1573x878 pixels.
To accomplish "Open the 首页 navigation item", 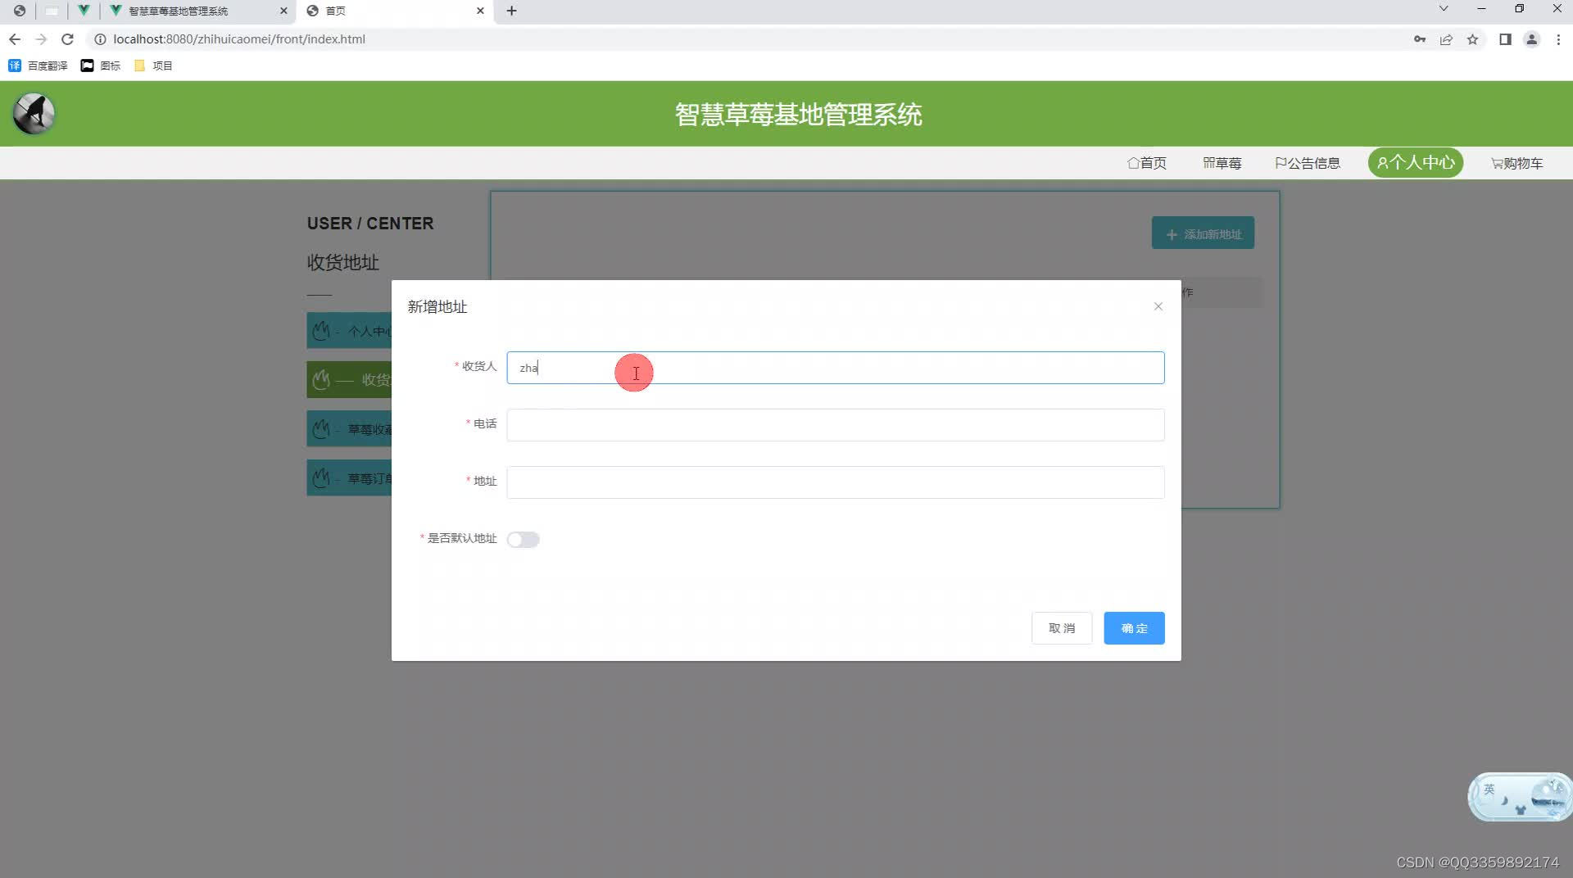I will tap(1147, 163).
